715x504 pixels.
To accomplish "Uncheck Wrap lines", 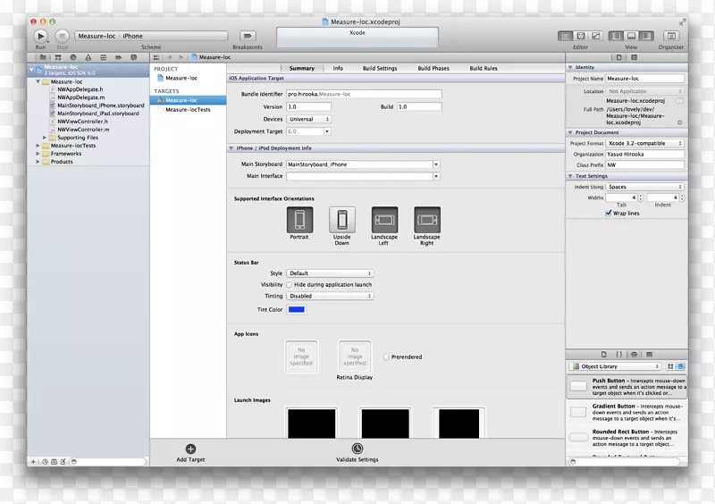I will pos(609,213).
